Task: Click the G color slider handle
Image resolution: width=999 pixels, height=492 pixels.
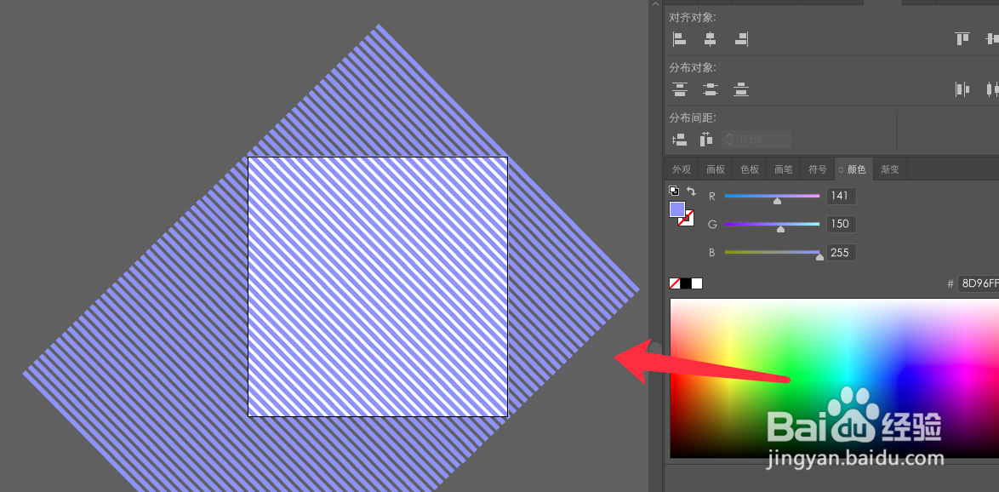Action: pyautogui.click(x=780, y=229)
